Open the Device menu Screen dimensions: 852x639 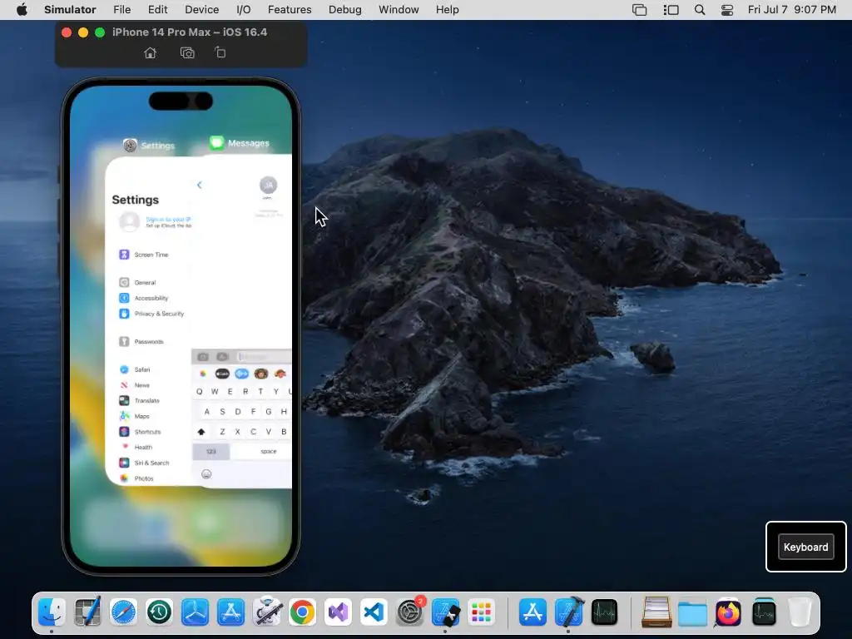[201, 10]
